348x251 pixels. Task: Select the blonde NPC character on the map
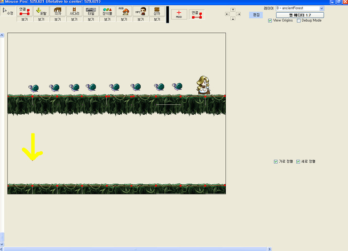coord(203,85)
